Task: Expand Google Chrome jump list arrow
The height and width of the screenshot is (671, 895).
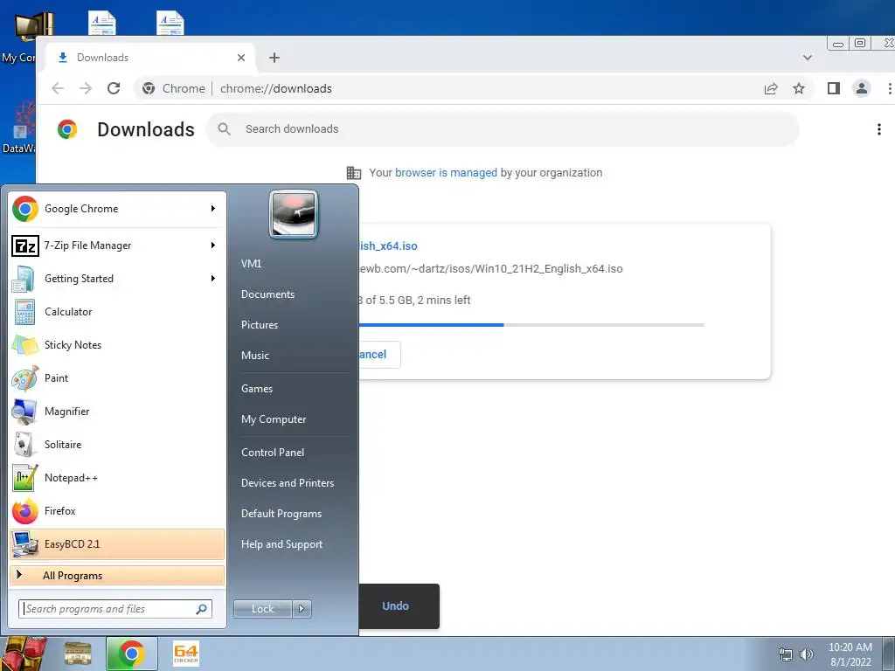Action: click(x=213, y=209)
